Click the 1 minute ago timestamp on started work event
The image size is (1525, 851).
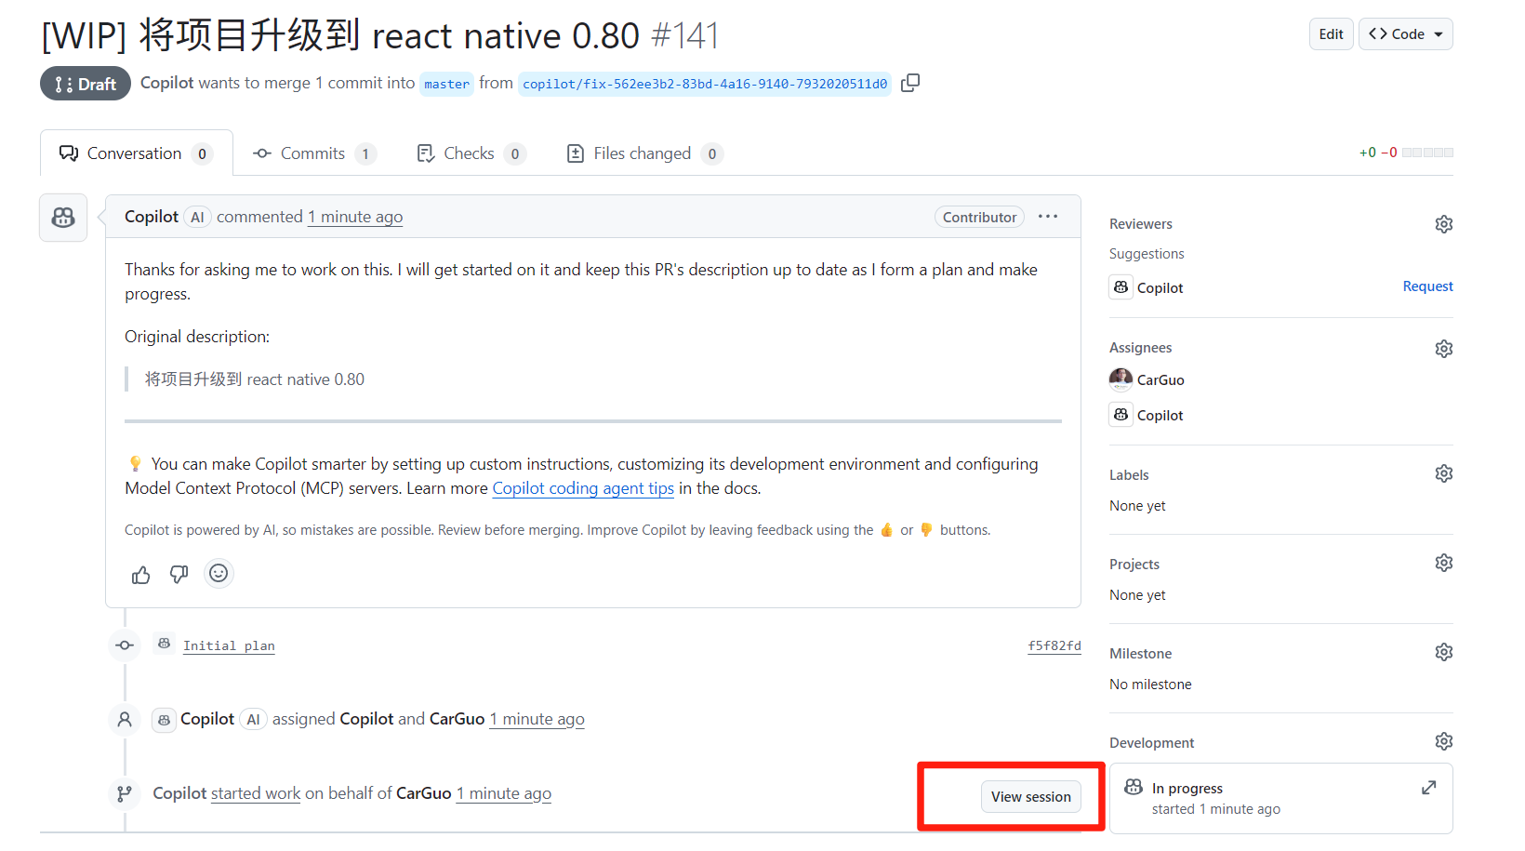(x=504, y=793)
